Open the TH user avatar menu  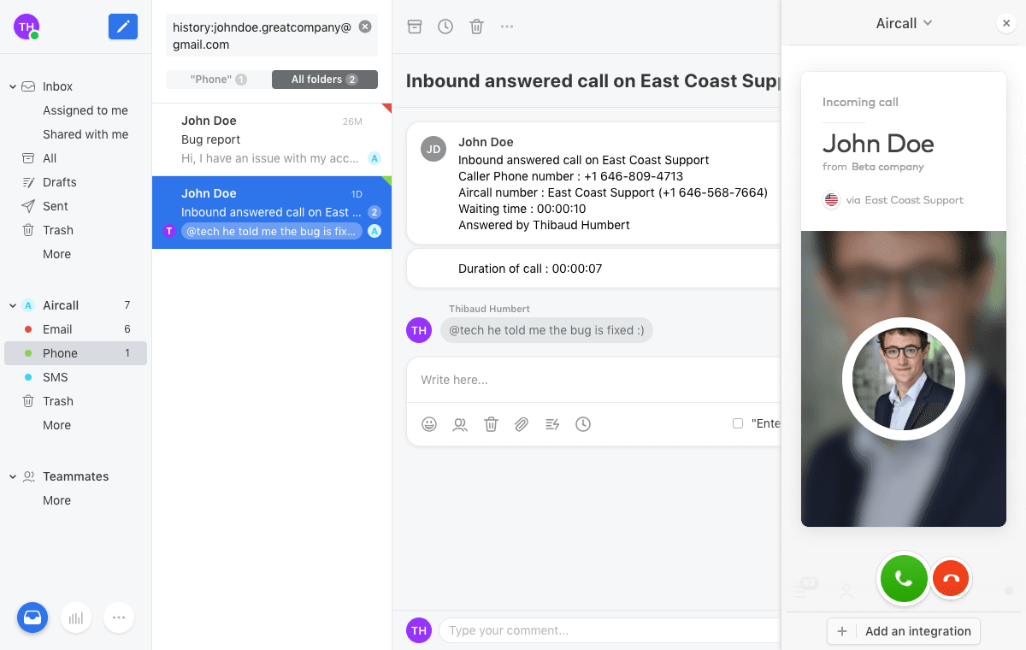coord(27,27)
